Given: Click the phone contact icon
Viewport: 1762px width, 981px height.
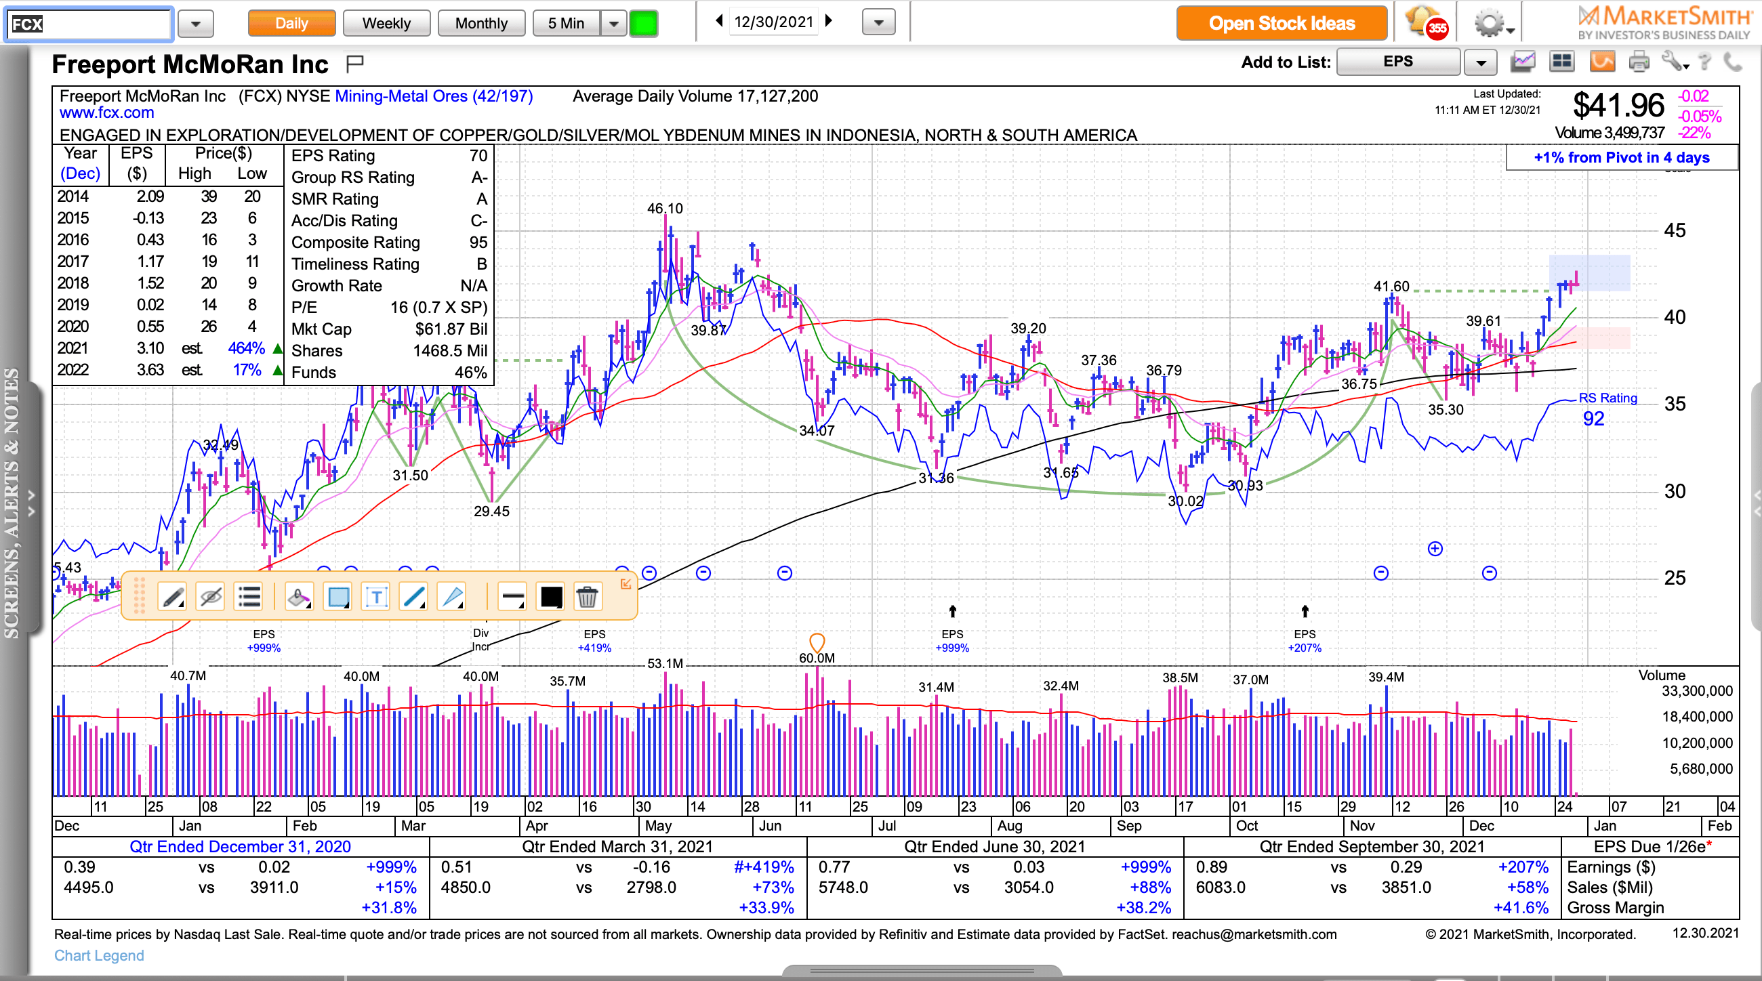Looking at the screenshot, I should pyautogui.click(x=1733, y=62).
